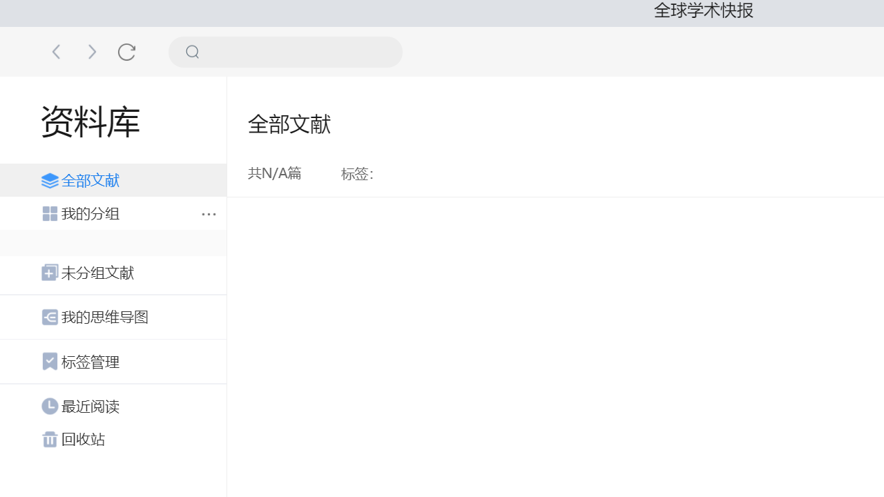The image size is (884, 497).
Task: Click the forward navigation arrow
Action: point(92,52)
